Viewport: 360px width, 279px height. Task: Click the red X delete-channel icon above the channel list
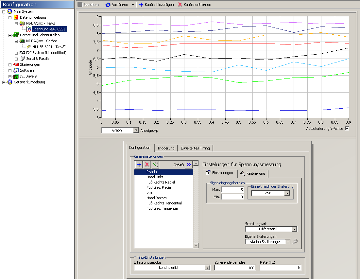point(147,165)
